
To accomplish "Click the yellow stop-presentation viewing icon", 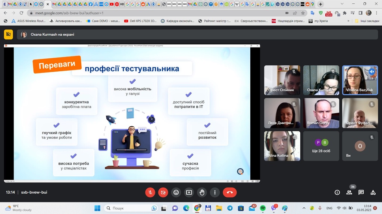I will (8, 35).
